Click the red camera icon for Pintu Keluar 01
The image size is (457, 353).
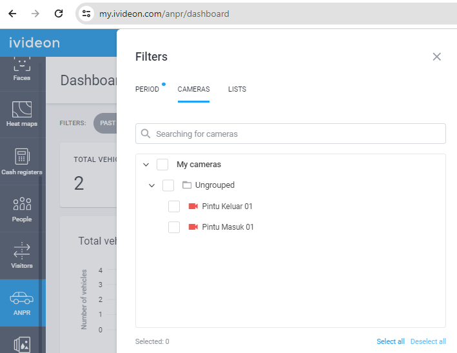pyautogui.click(x=193, y=207)
